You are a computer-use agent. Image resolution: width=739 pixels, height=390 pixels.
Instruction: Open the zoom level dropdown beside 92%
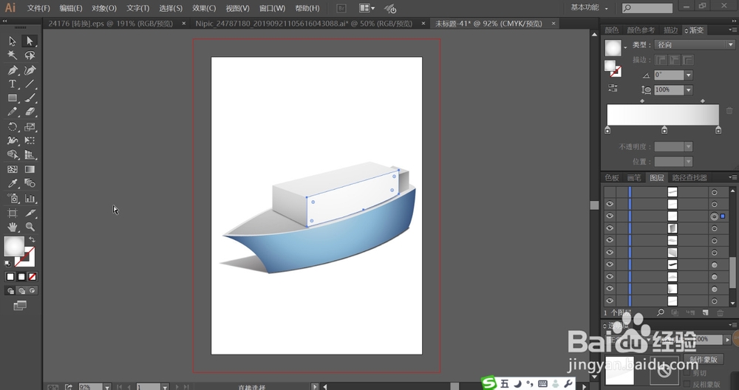(107, 387)
